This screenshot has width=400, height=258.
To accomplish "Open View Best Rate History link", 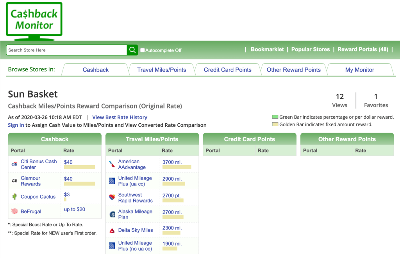I will pos(120,117).
